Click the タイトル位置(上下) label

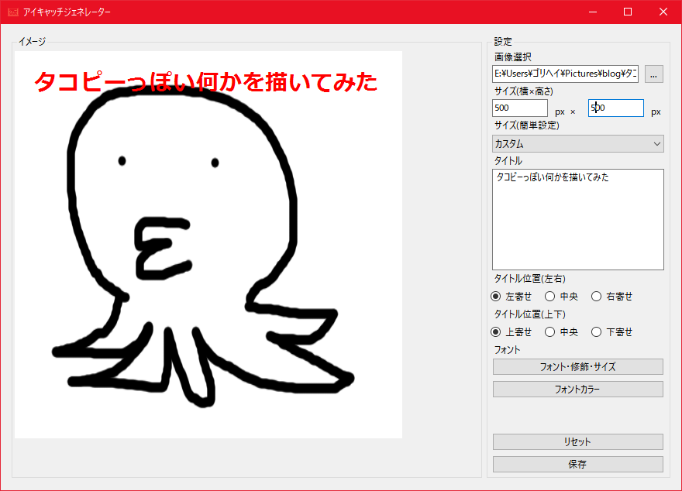pyautogui.click(x=530, y=314)
